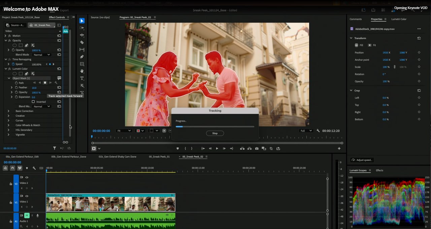Click the Adjust speed button
Screen dimensions: 431x229
(x=362, y=160)
